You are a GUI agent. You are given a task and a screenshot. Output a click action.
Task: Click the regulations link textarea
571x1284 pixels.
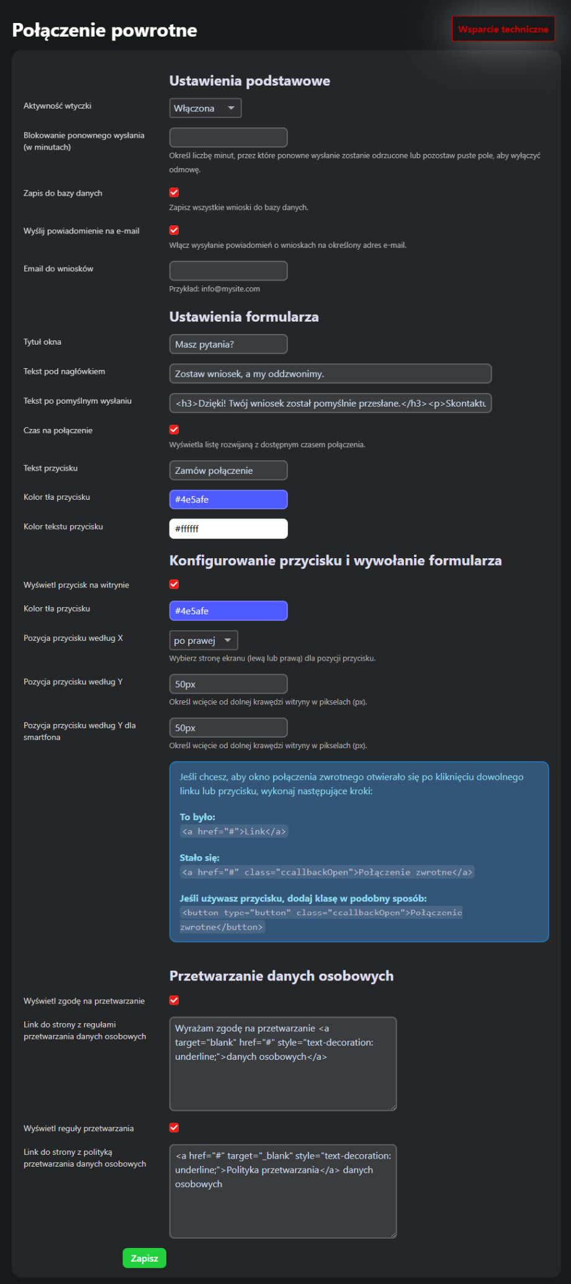tap(282, 1063)
